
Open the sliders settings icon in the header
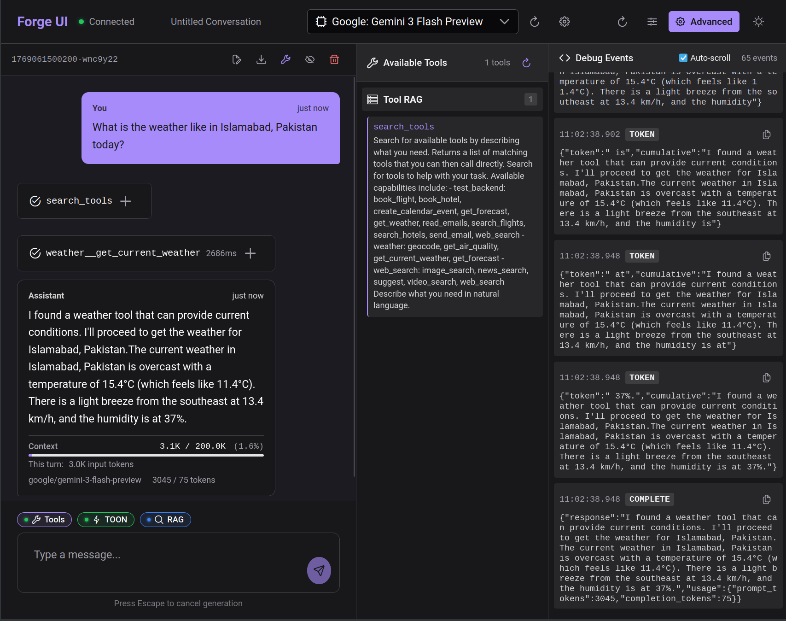point(652,22)
